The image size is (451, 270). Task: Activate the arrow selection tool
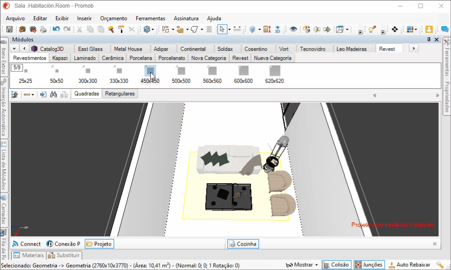(x=222, y=29)
